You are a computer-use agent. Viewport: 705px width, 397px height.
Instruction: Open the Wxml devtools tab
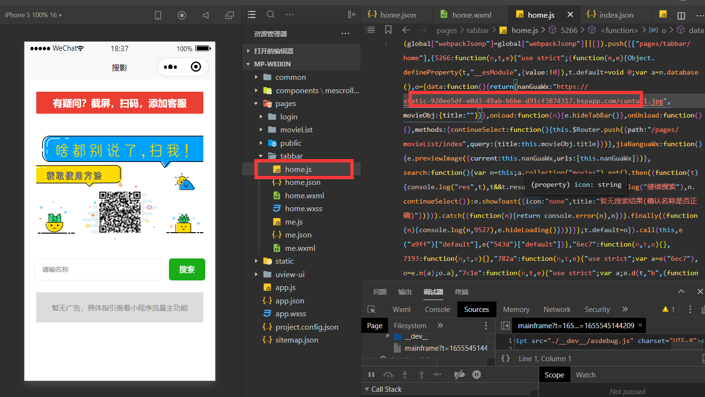(401, 310)
